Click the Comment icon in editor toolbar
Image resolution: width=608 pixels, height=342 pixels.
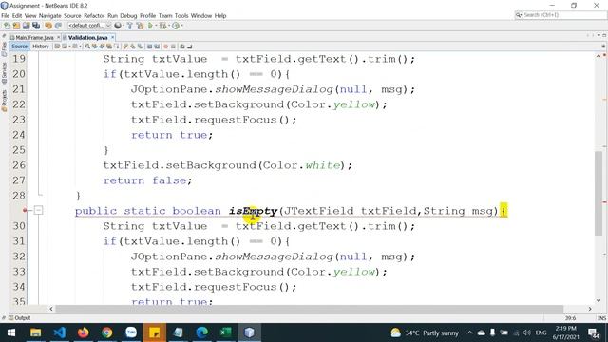(x=181, y=47)
